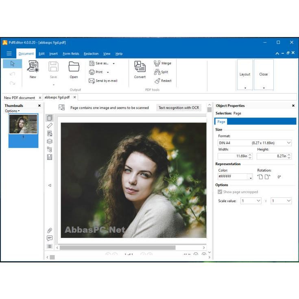
Task: Click the Redact tool
Action: click(163, 81)
